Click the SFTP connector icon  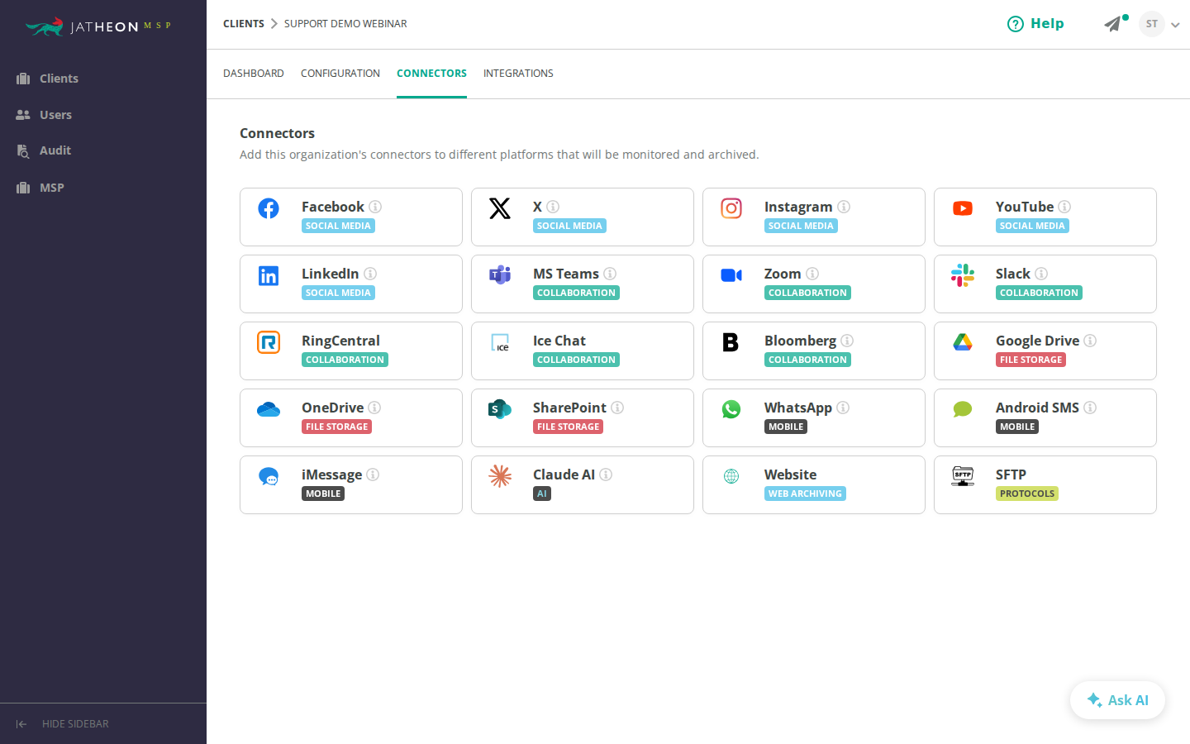coord(963,476)
